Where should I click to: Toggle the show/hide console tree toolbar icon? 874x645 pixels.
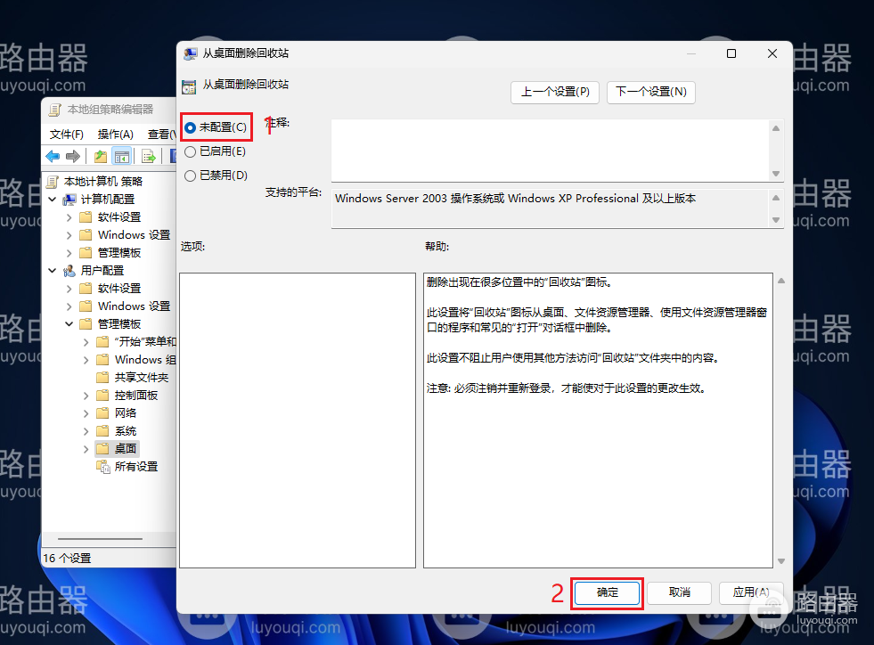click(121, 157)
